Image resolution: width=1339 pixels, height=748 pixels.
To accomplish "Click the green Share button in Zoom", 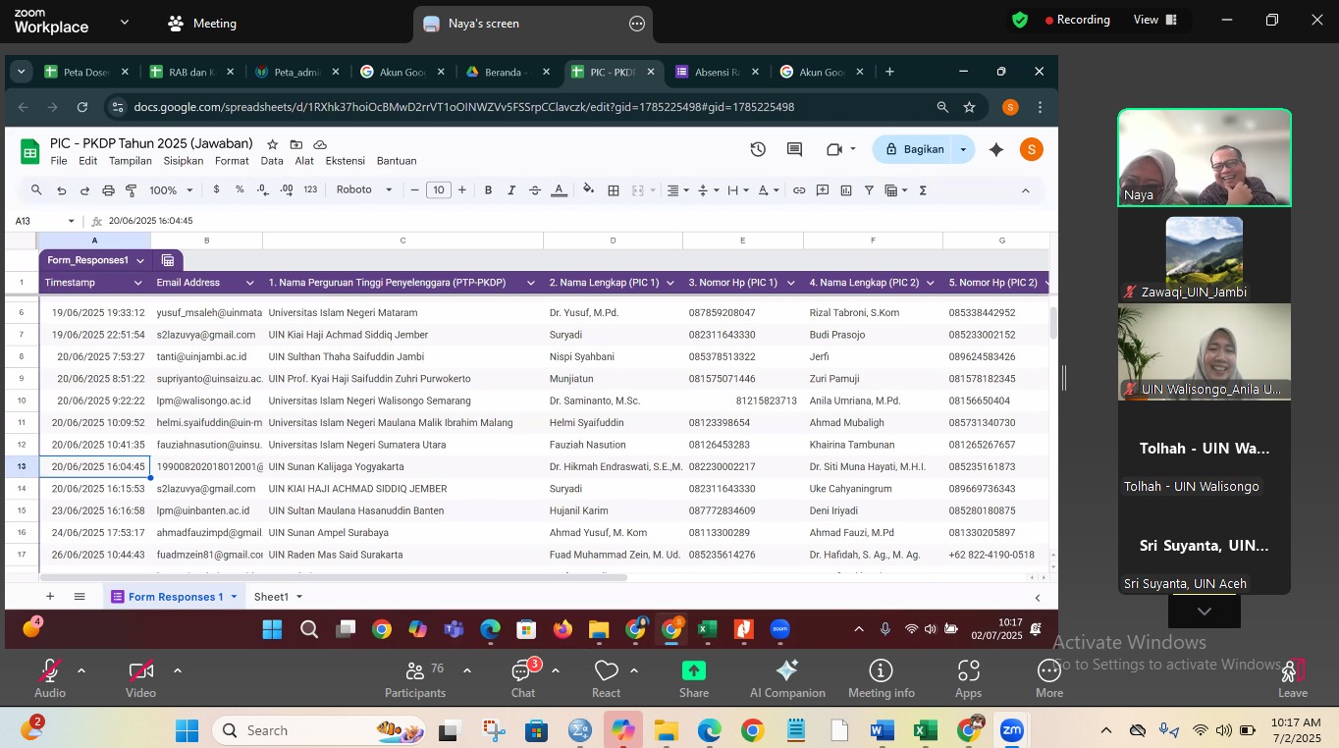I will [694, 677].
